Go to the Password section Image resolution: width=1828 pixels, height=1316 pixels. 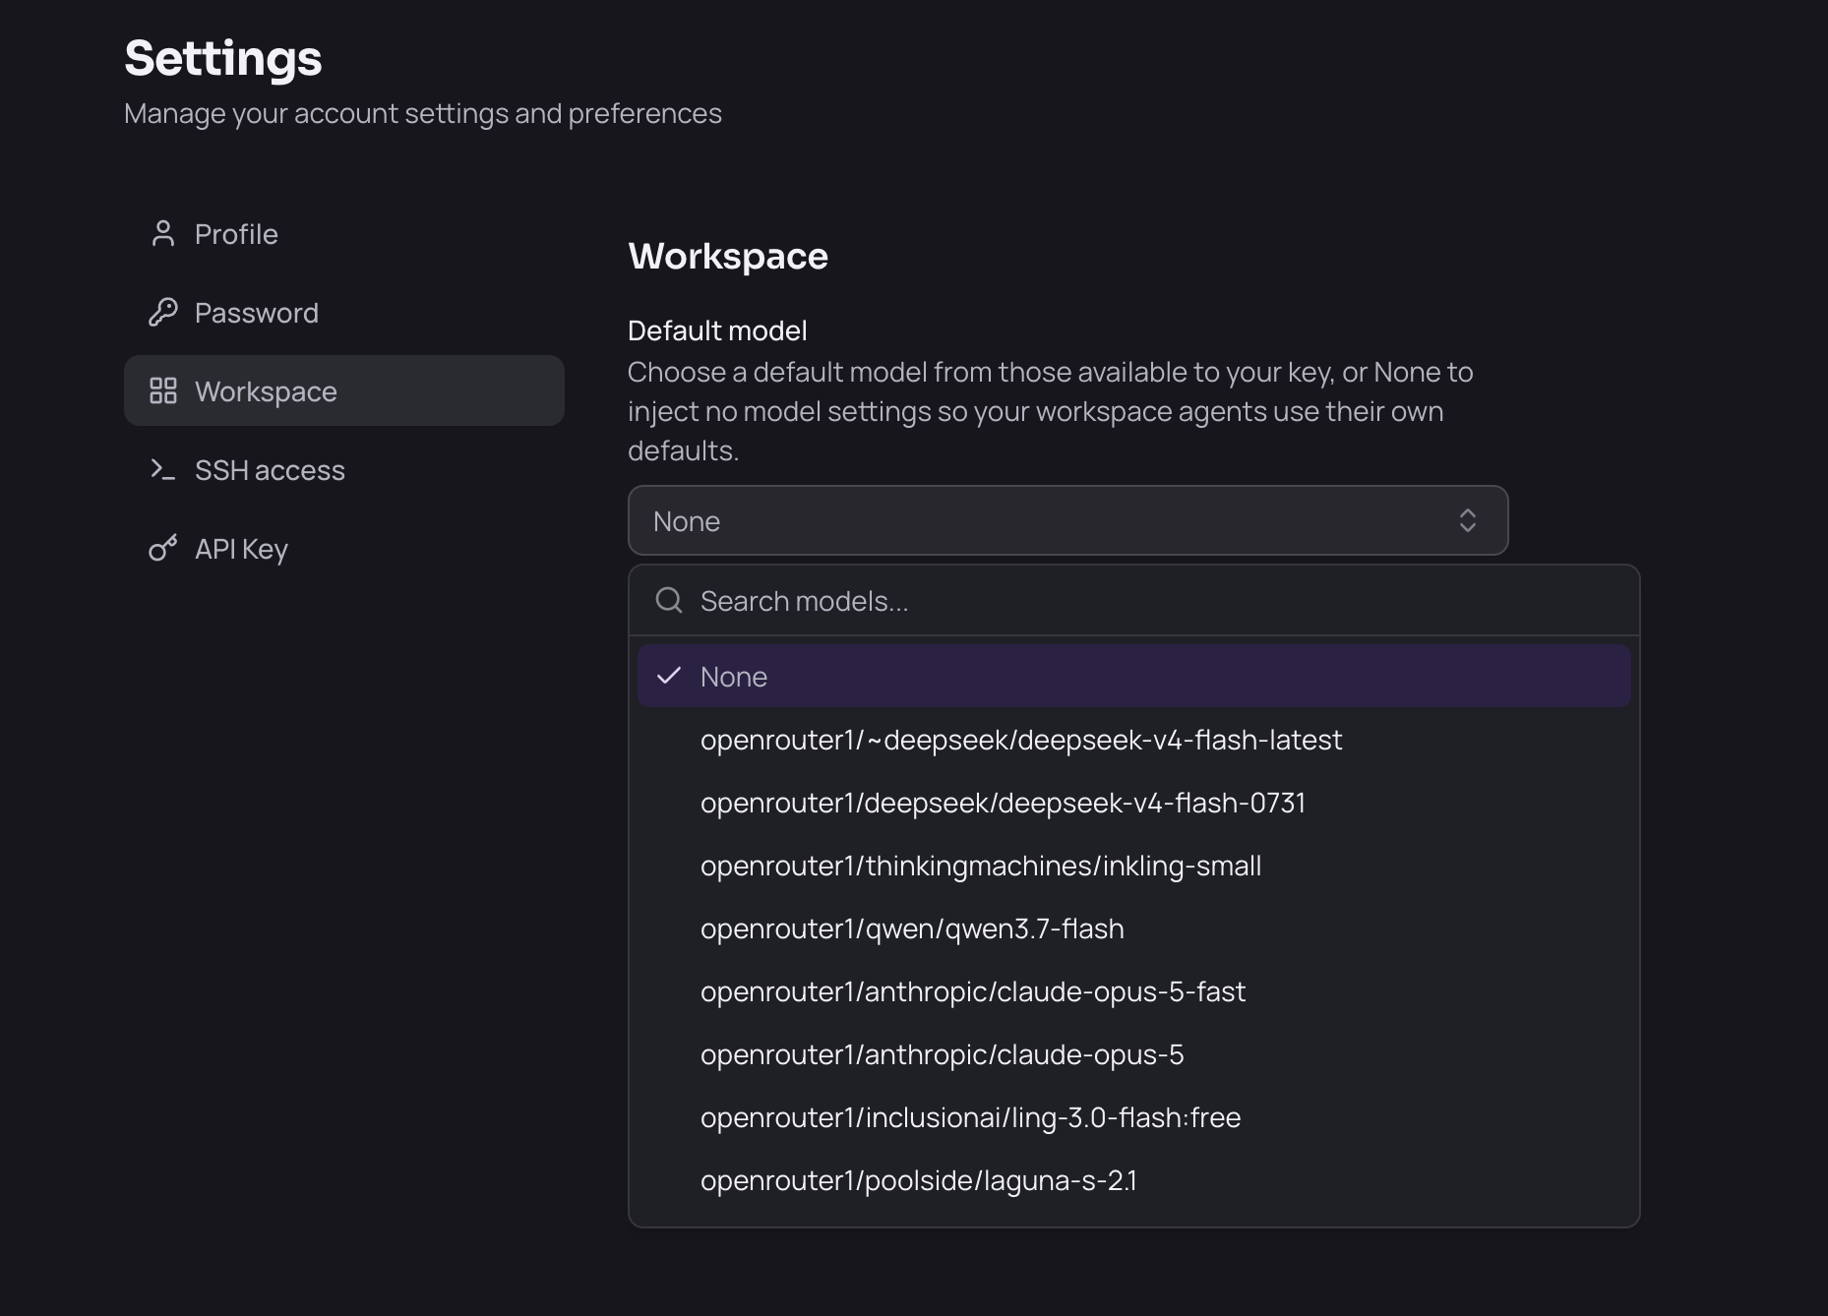click(344, 313)
